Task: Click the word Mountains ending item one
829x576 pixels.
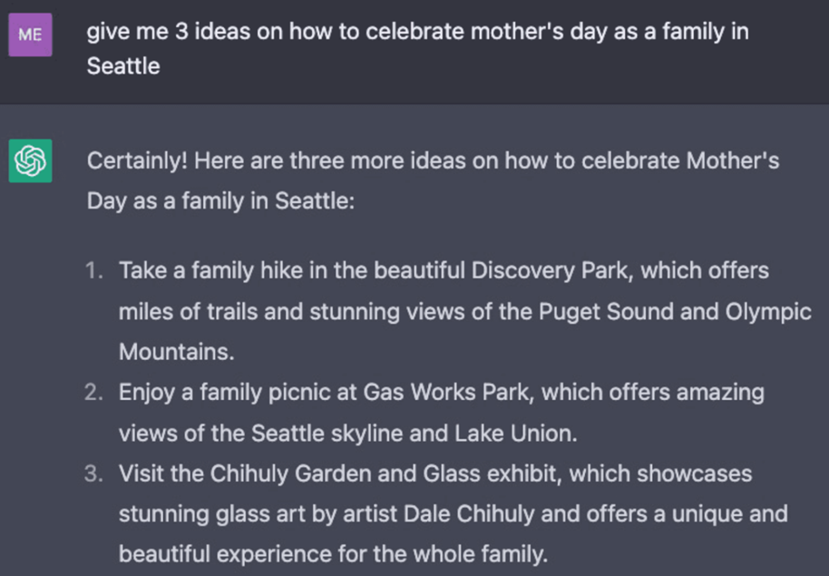Action: [177, 352]
